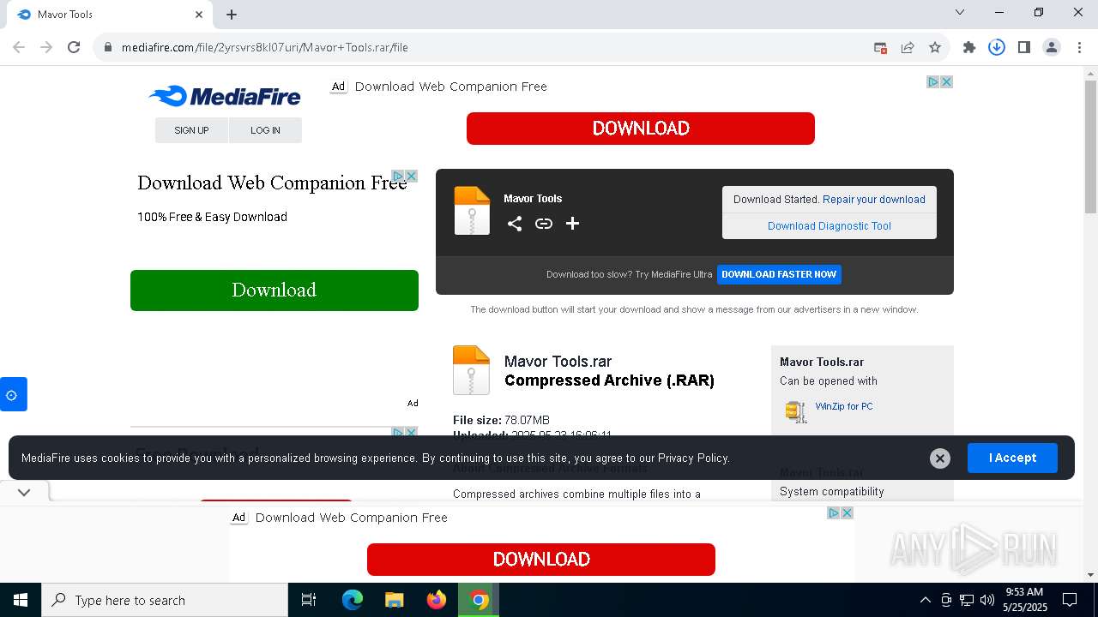This screenshot has width=1098, height=617.
Task: Show hidden system tray icons
Action: click(x=925, y=600)
